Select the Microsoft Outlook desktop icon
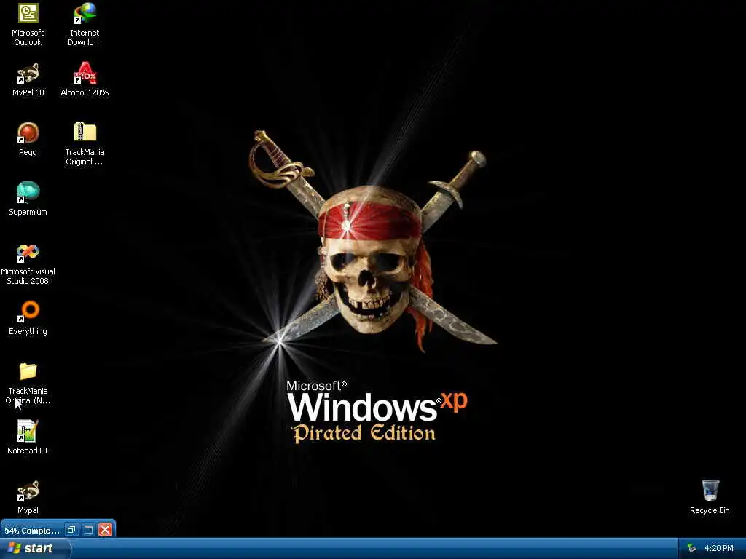 [28, 15]
